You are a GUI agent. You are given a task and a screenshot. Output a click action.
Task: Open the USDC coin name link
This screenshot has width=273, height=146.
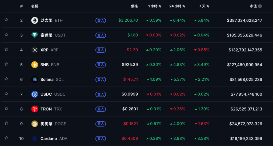pyautogui.click(x=46, y=94)
